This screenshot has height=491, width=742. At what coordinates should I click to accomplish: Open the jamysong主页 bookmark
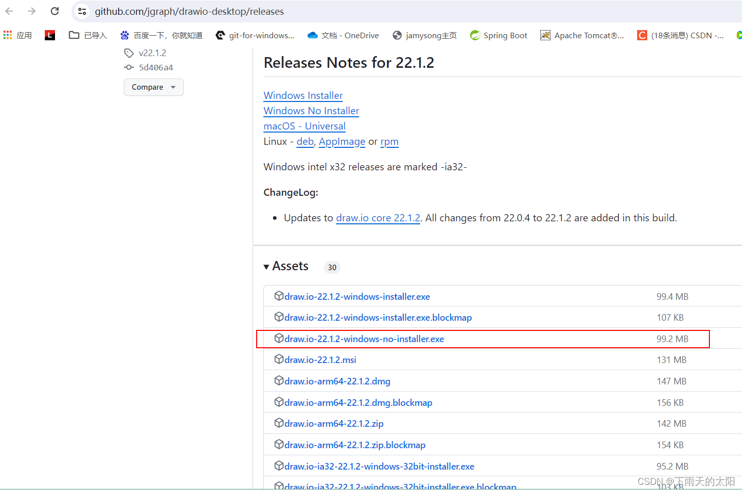[x=425, y=35]
